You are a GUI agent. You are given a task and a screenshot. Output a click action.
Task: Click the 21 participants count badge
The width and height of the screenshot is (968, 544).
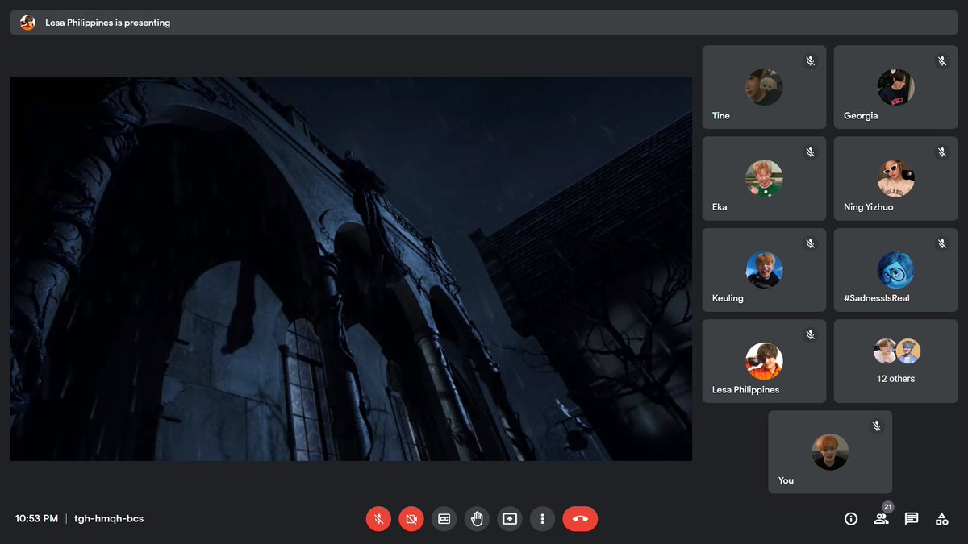click(x=888, y=507)
